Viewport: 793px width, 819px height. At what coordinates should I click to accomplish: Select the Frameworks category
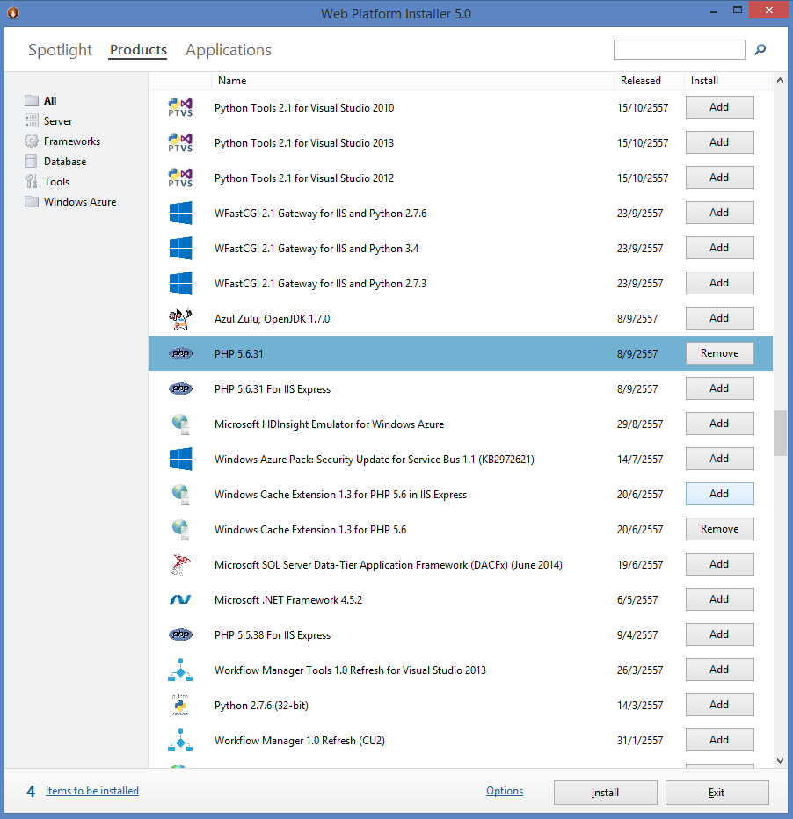point(62,141)
